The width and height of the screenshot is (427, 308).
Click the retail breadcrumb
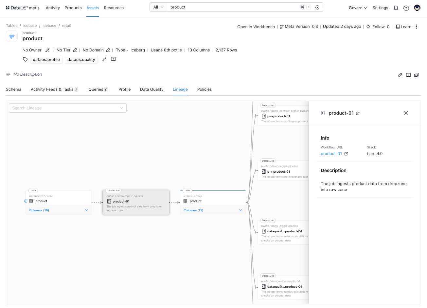pyautogui.click(x=66, y=26)
